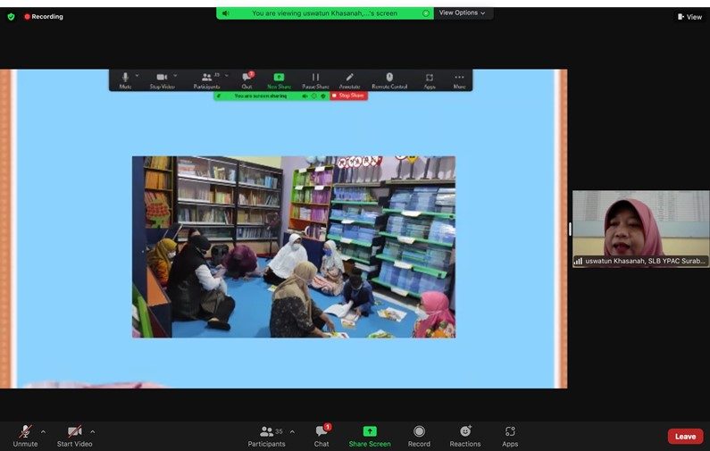Open Chat with one unread message
This screenshot has height=451, width=710.
coord(322,435)
